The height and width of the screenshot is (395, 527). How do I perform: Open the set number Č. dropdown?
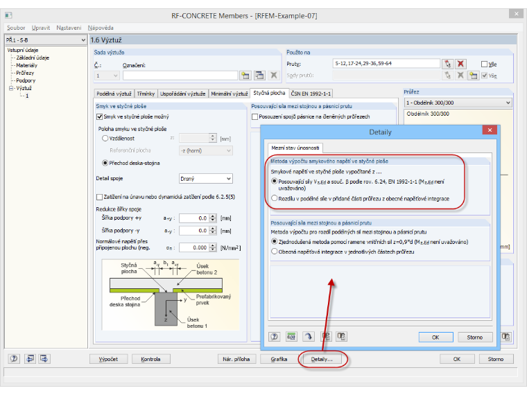[x=107, y=76]
